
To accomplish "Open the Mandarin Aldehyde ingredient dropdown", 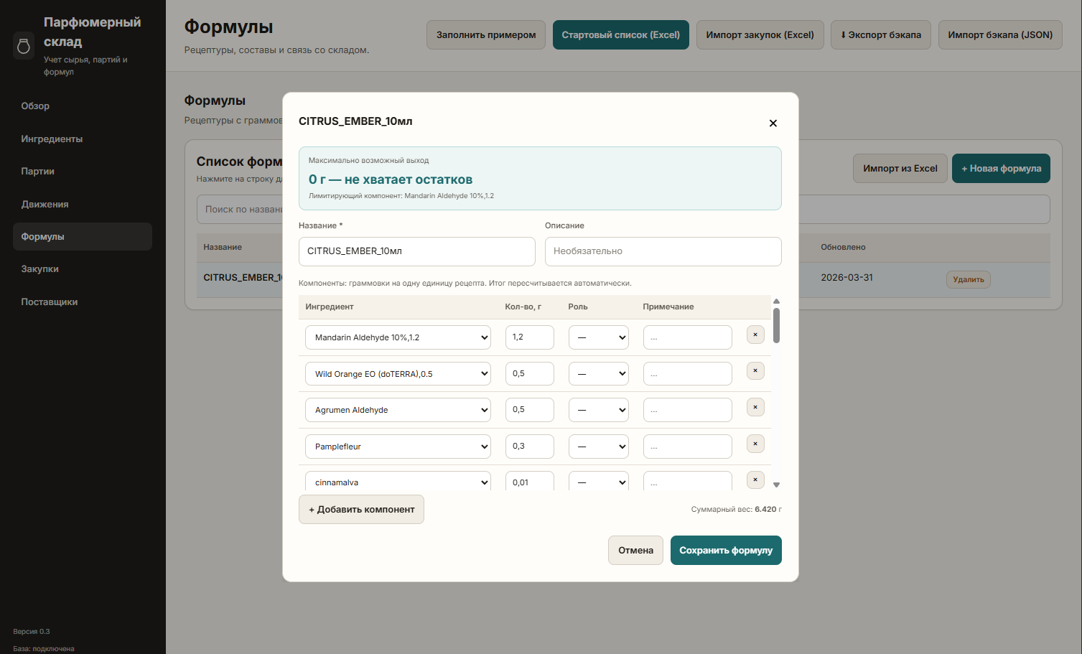I will [398, 337].
